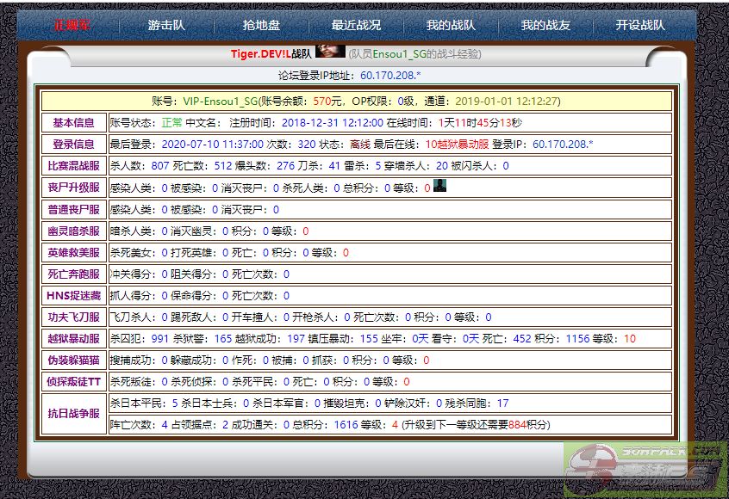The width and height of the screenshot is (729, 499).
Task: Click the Ensou1_SG member name link
Action: (x=405, y=53)
